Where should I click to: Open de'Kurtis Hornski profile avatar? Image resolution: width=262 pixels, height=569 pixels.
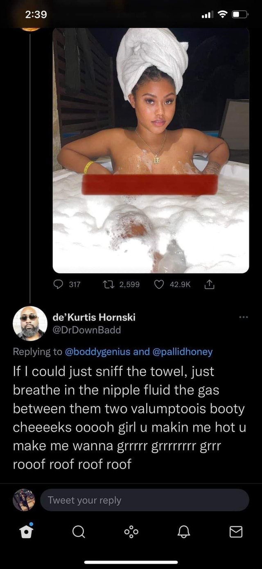pyautogui.click(x=30, y=323)
